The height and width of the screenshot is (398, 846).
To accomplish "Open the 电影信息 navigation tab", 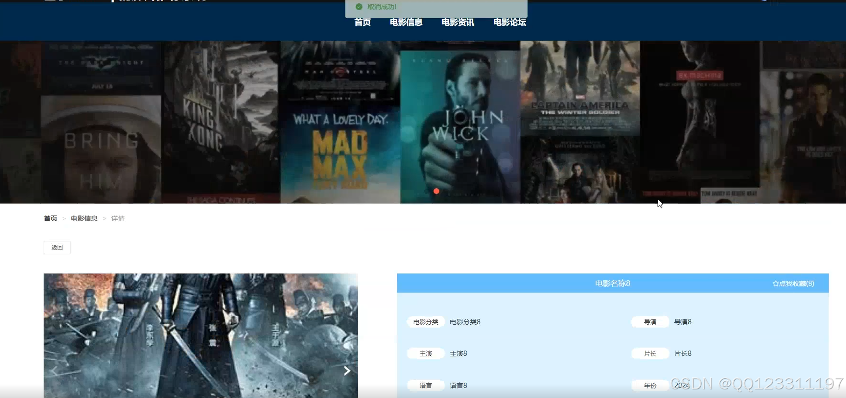I will coord(406,22).
